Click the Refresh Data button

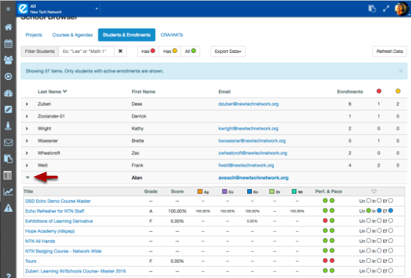390,52
